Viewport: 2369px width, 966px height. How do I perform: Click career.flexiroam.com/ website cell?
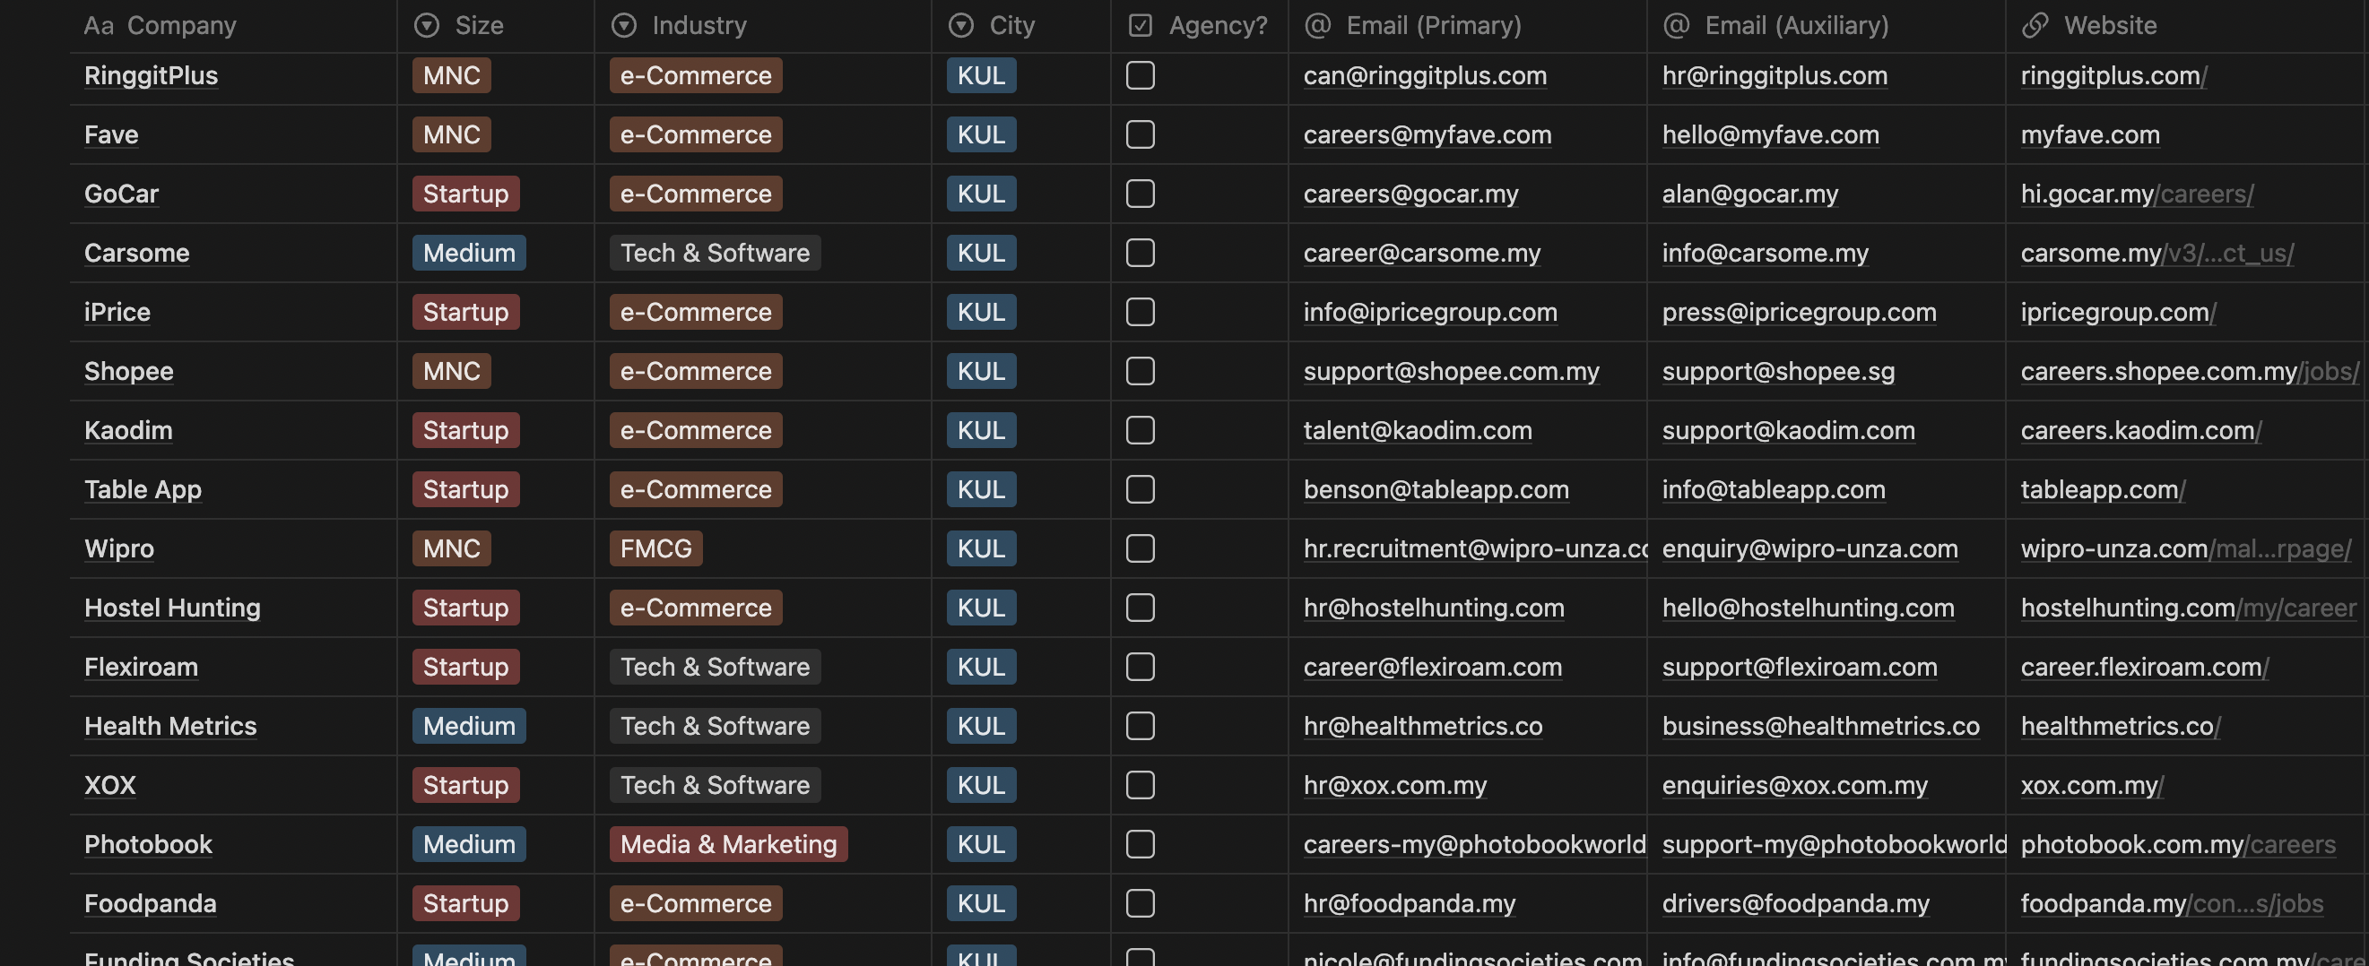click(x=2187, y=668)
